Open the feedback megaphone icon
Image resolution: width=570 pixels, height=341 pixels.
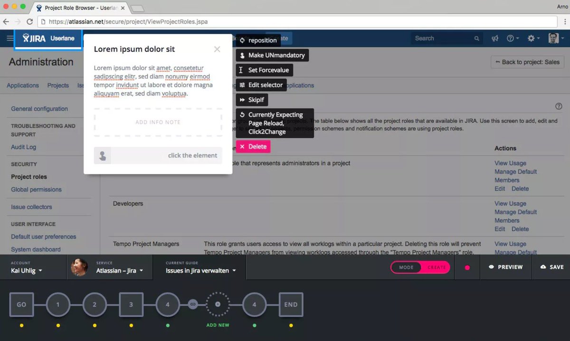[x=495, y=38]
